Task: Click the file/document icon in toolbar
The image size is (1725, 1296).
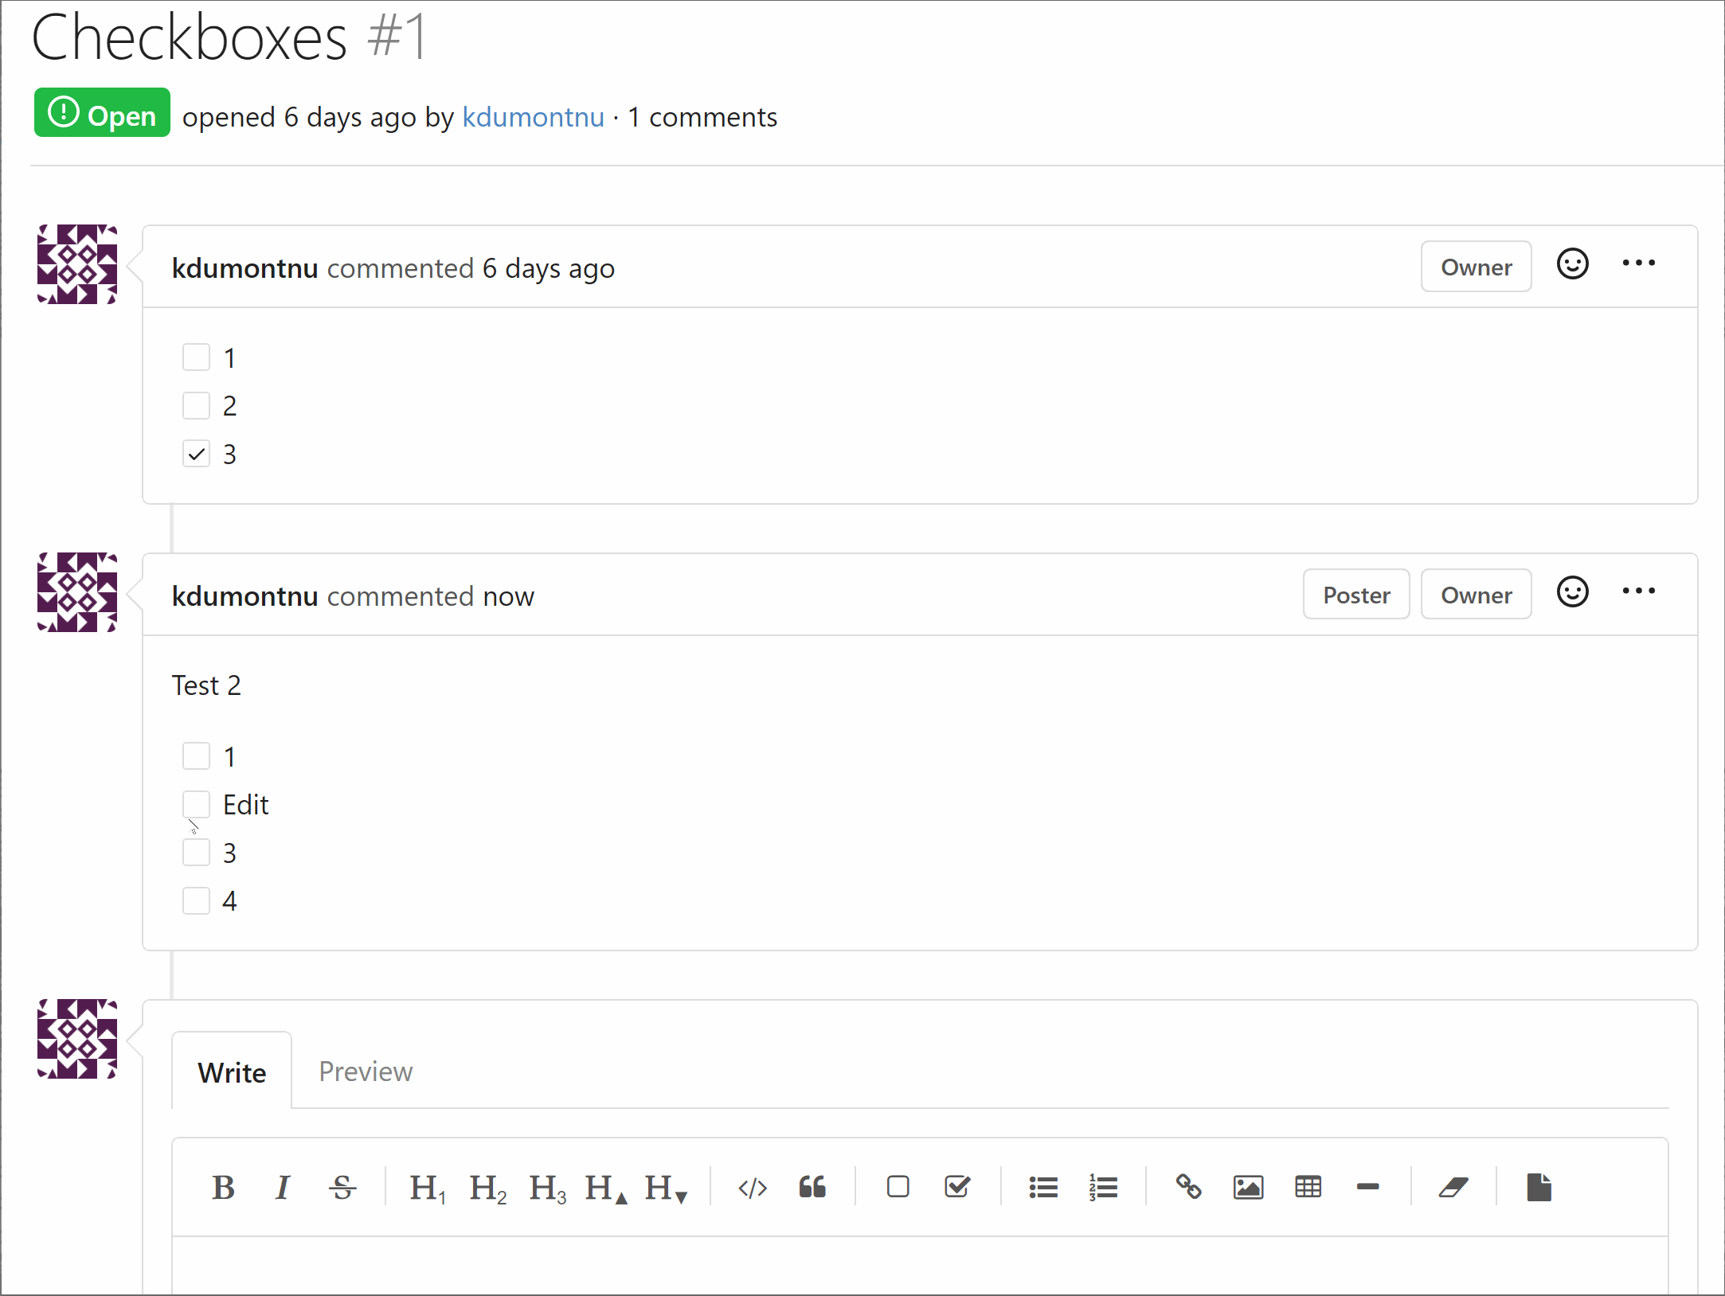Action: (x=1539, y=1188)
